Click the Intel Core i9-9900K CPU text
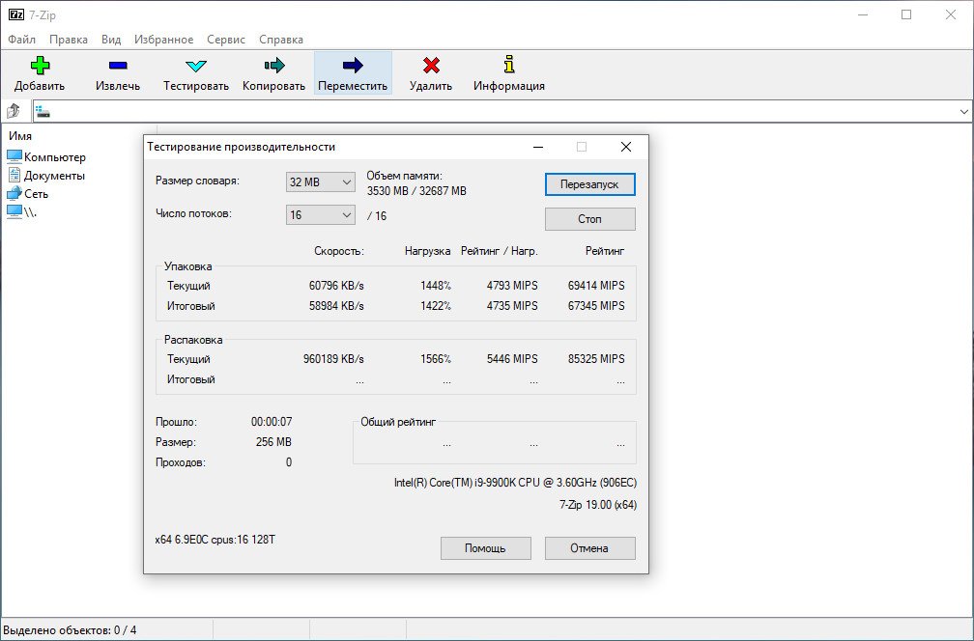 pyautogui.click(x=515, y=482)
